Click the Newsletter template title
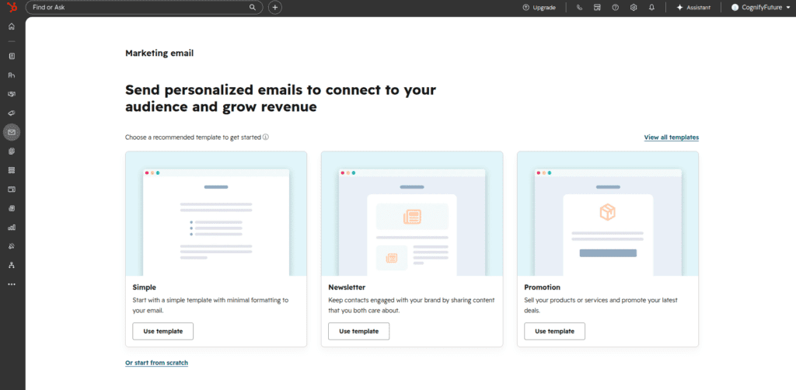The height and width of the screenshot is (390, 796). click(x=347, y=287)
